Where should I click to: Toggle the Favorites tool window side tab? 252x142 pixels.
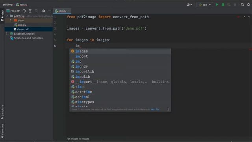(x=2, y=131)
